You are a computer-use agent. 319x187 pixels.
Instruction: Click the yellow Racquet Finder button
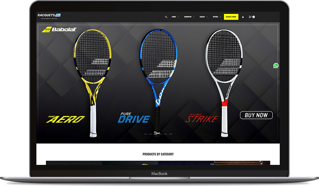[231, 17]
